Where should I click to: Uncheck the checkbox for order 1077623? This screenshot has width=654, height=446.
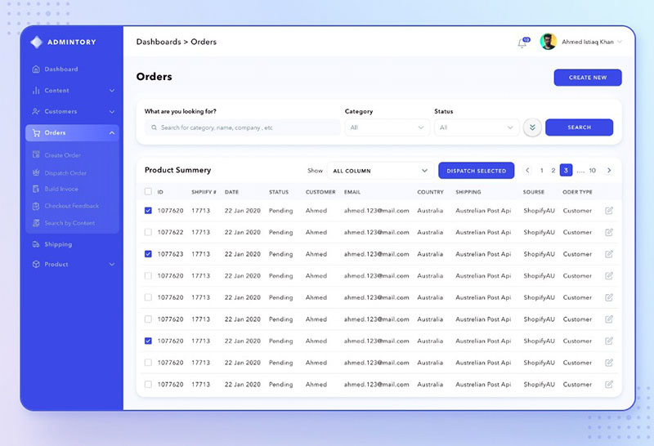coord(148,254)
